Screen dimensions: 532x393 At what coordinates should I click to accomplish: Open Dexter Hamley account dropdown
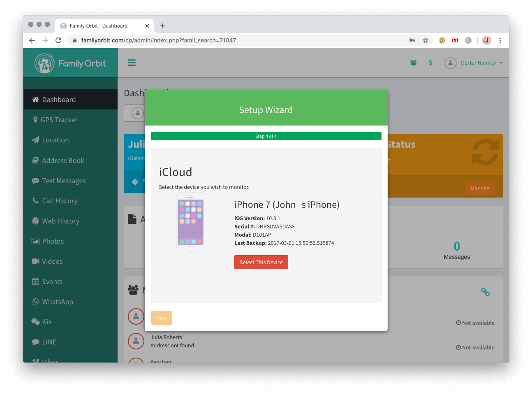pos(482,63)
